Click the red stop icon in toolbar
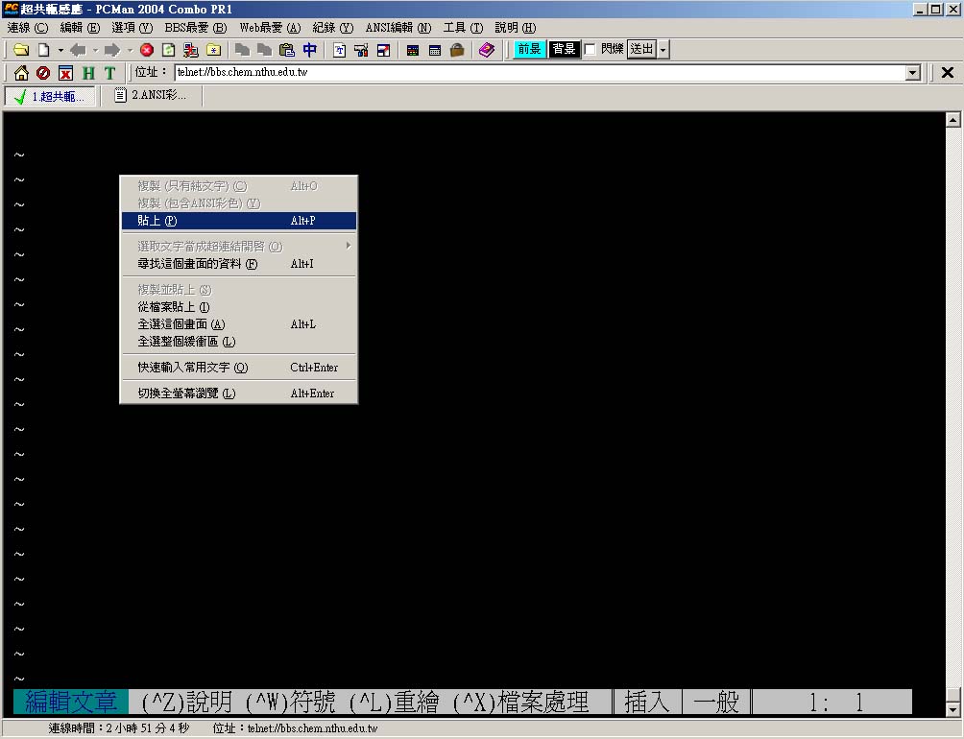The height and width of the screenshot is (739, 964). pos(147,50)
